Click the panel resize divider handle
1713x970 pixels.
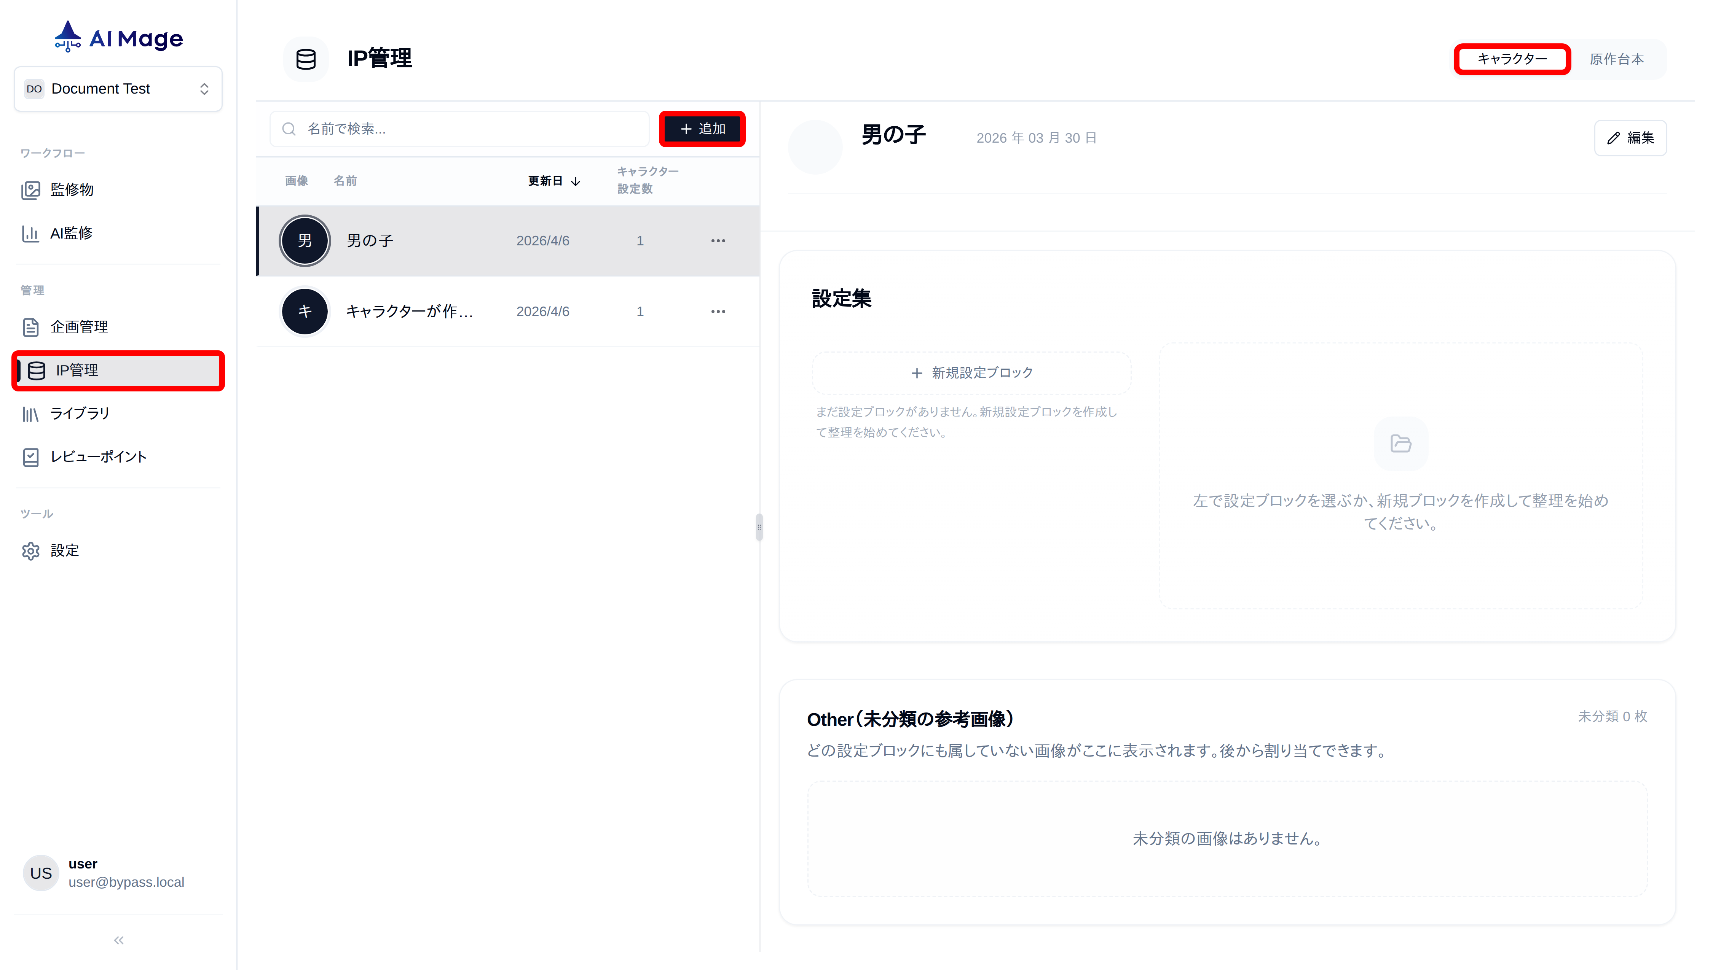coord(759,527)
